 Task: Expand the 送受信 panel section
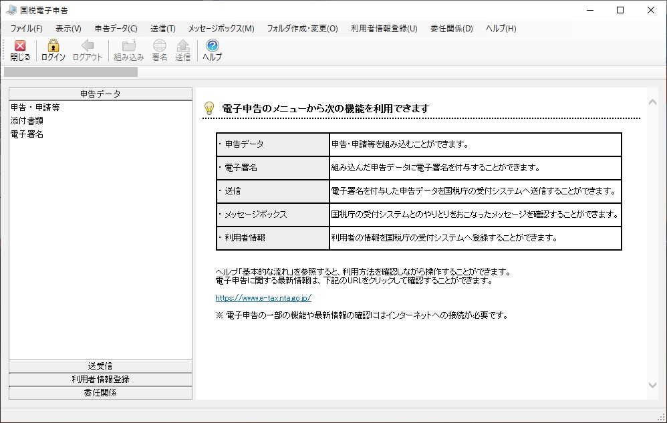point(100,366)
